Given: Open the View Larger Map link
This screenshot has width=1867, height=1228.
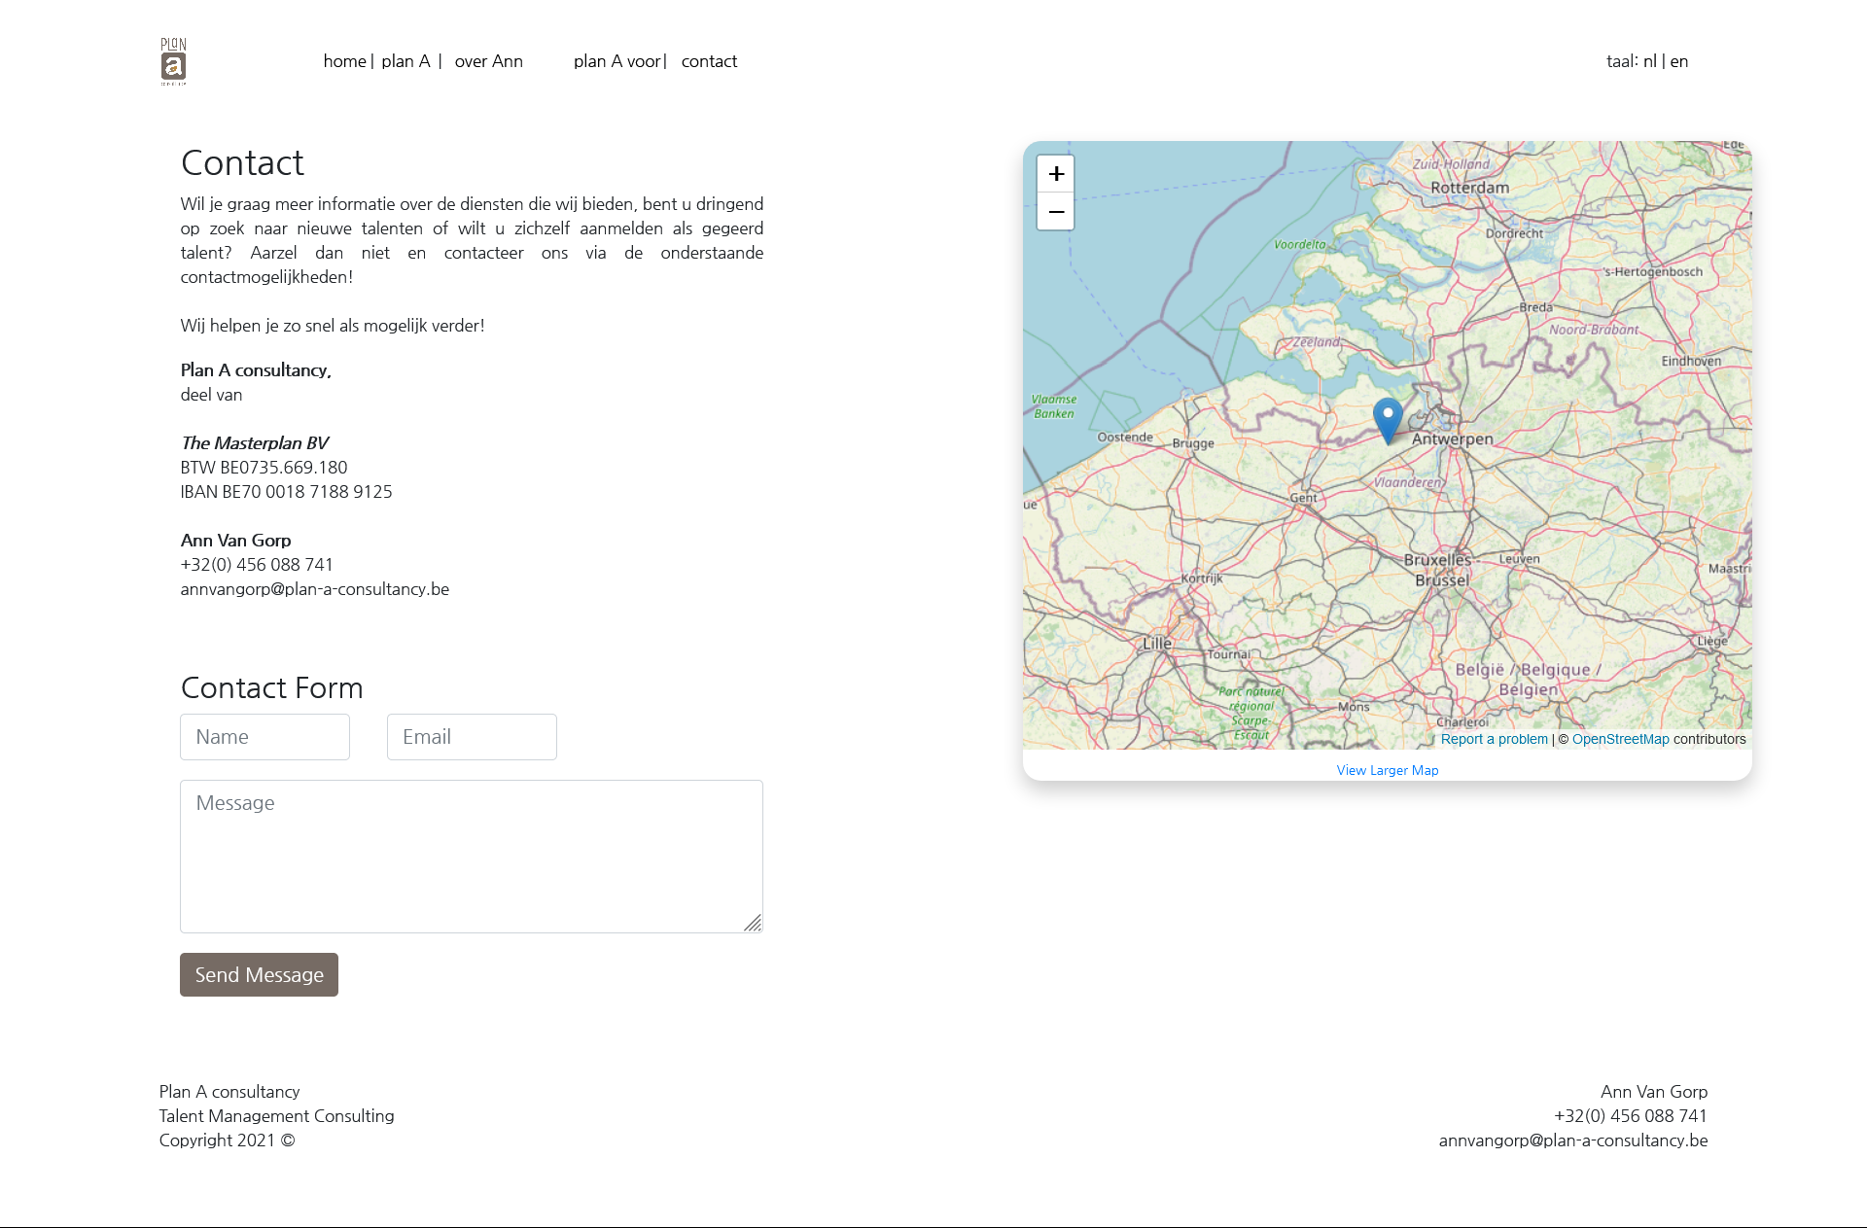Looking at the screenshot, I should 1387,770.
